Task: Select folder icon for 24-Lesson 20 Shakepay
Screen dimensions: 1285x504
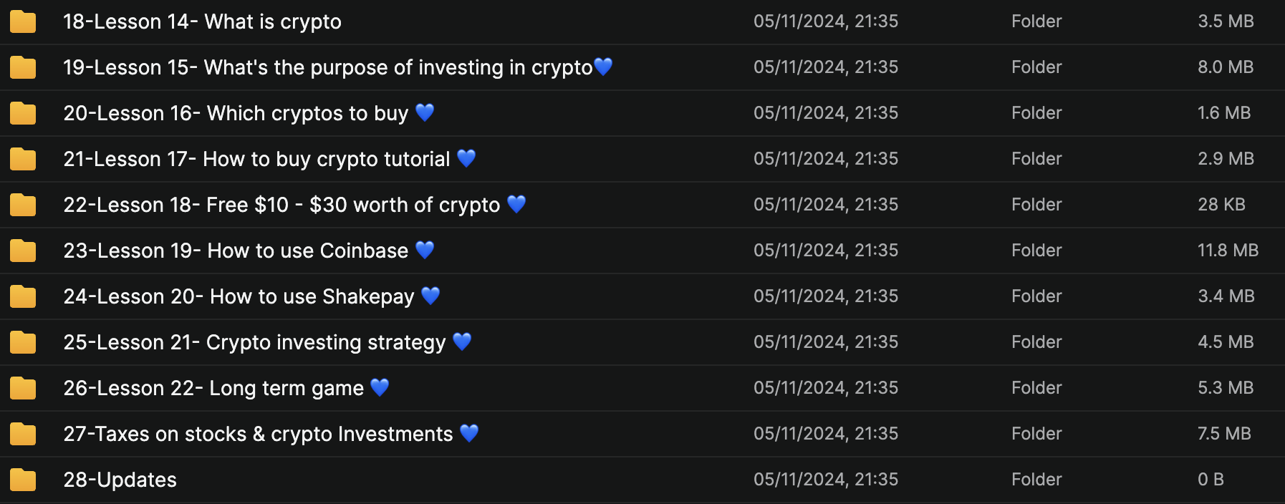Action: [23, 296]
